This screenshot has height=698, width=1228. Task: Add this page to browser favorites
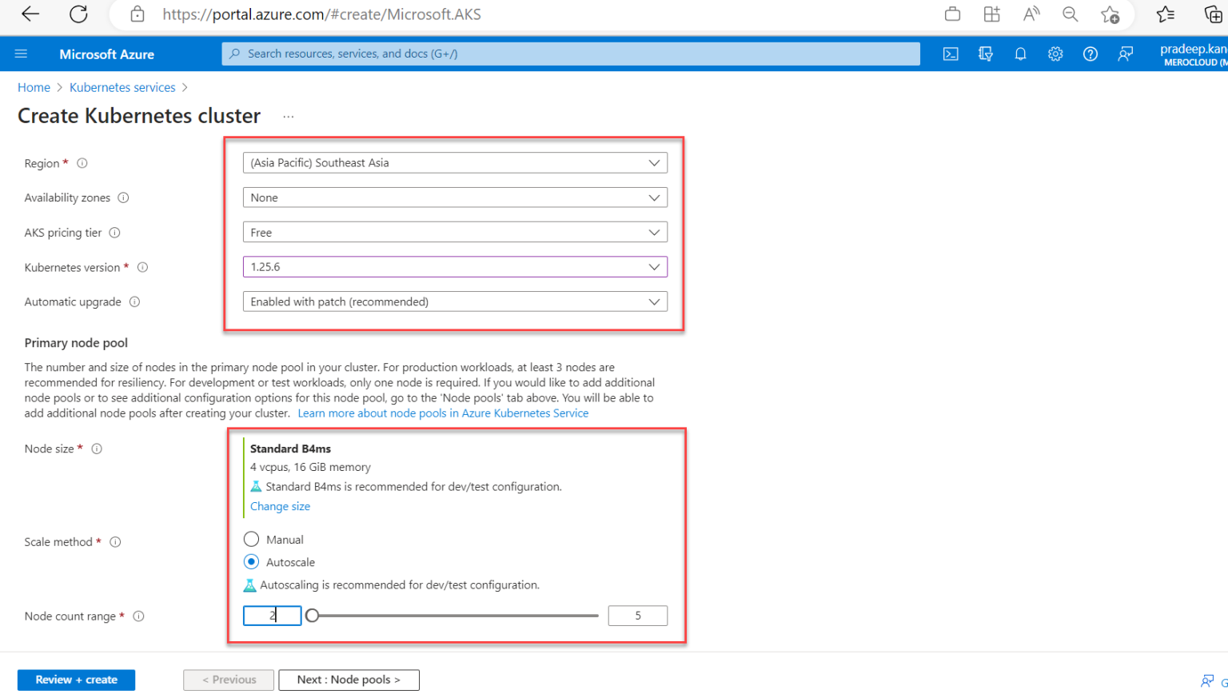[1110, 14]
